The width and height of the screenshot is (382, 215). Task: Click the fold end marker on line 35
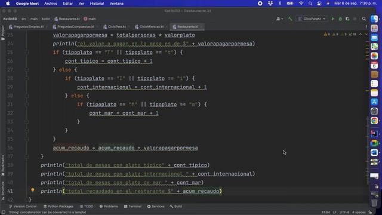pyautogui.click(x=27, y=139)
